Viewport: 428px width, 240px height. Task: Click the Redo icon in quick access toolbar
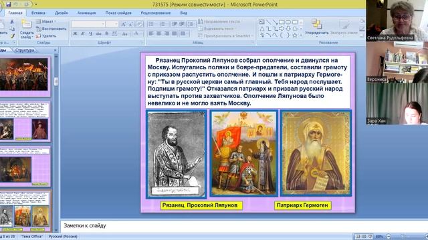coord(27,5)
